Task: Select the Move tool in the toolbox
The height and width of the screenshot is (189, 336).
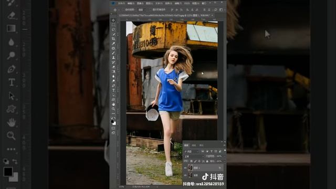Action: [x=113, y=20]
